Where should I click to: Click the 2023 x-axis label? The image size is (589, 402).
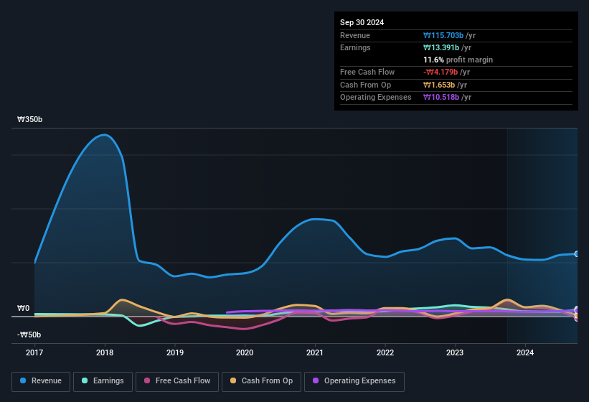(455, 352)
